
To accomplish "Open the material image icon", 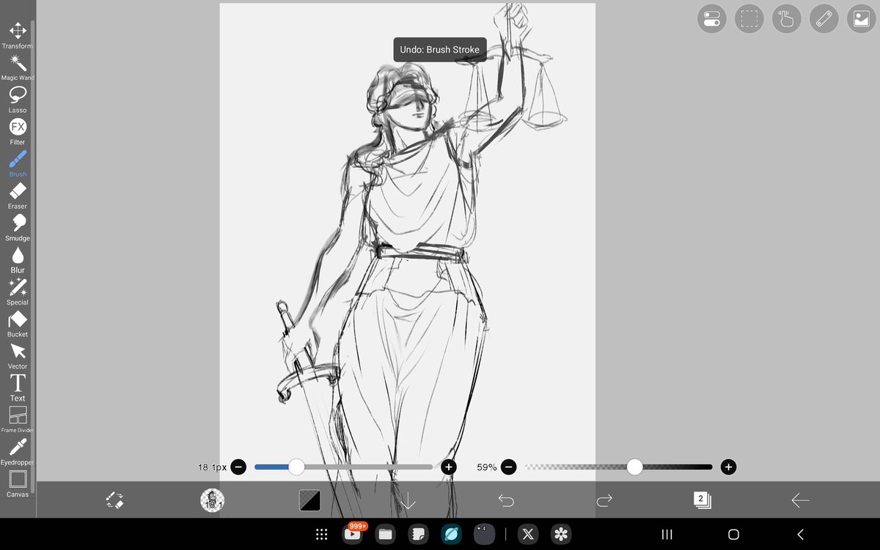I will pyautogui.click(x=862, y=19).
